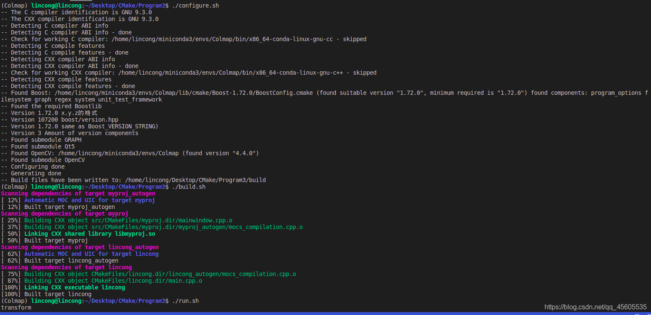Click 'Scanning dependencies of target myproj_autogen'
Screen dimensions: 651x315
pos(78,193)
